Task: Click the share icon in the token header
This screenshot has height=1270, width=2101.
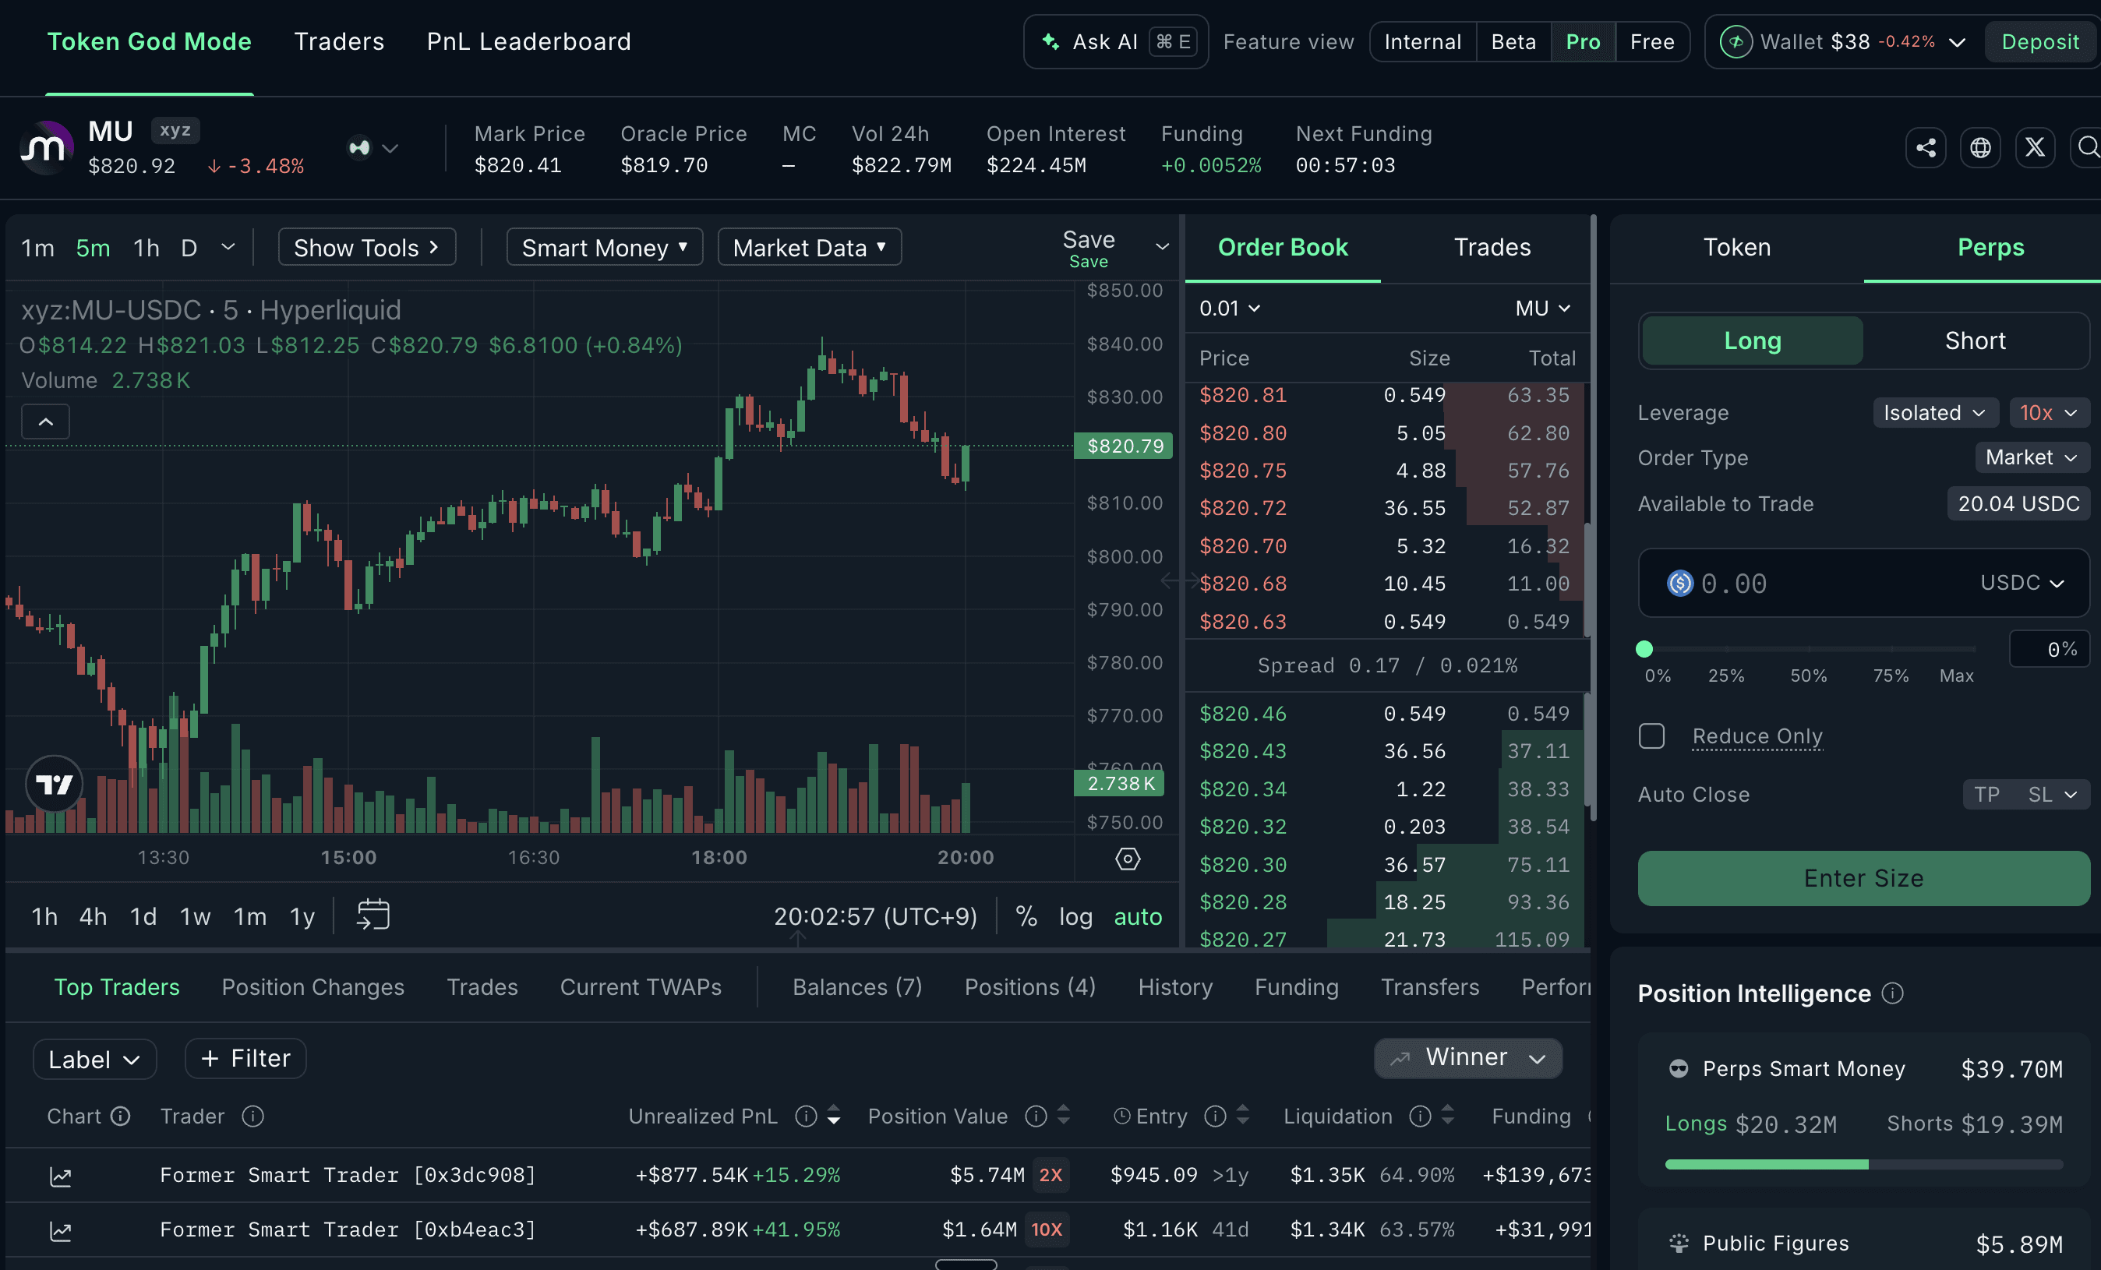Action: pos(1926,148)
